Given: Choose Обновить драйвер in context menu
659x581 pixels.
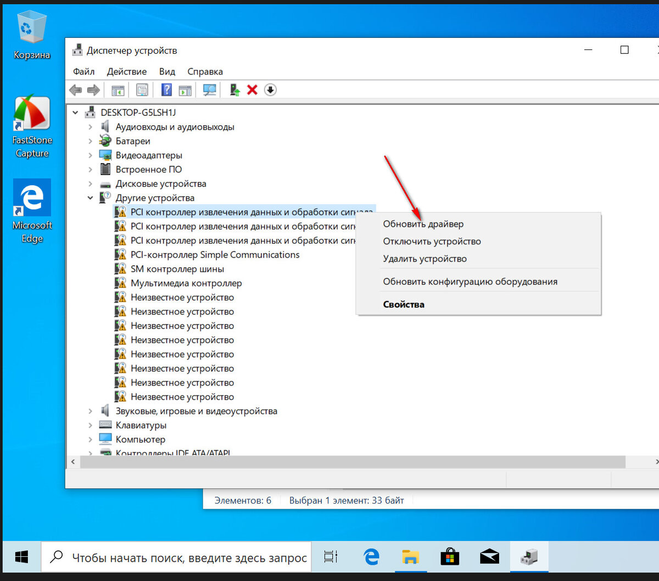Looking at the screenshot, I should [478, 224].
